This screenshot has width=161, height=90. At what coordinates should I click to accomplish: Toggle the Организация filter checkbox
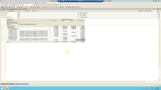coord(2,13)
